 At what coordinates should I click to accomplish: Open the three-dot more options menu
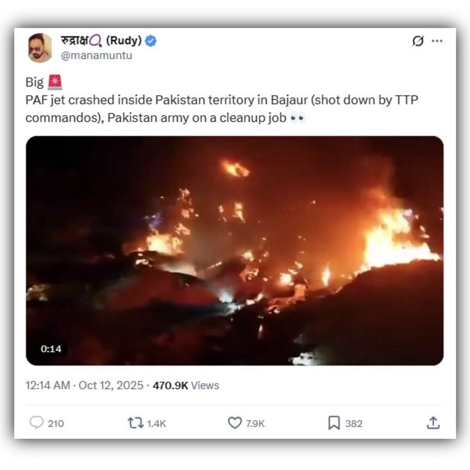(x=437, y=41)
